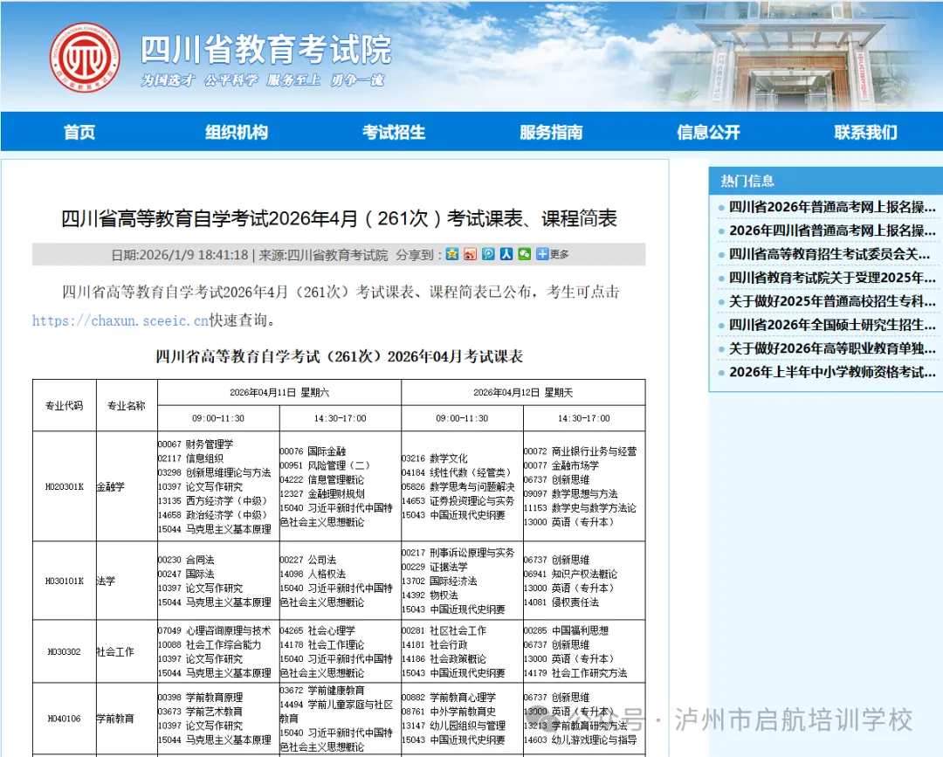This screenshot has height=757, width=943.
Task: Click course 00882 学前教育心理学
Action: click(x=449, y=698)
